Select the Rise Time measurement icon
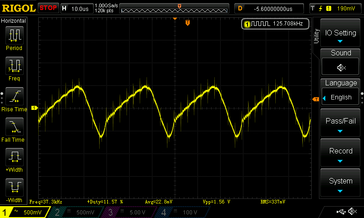This screenshot has width=364, height=218. coord(15,96)
